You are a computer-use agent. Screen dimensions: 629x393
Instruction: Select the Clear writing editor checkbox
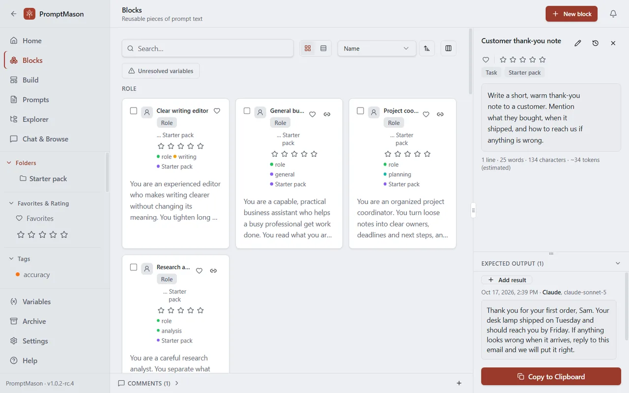pos(134,111)
